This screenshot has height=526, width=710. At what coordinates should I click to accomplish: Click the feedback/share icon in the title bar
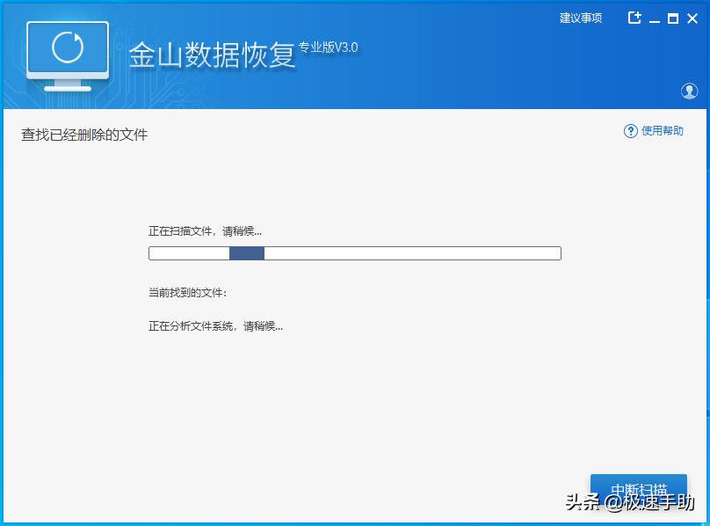[634, 18]
